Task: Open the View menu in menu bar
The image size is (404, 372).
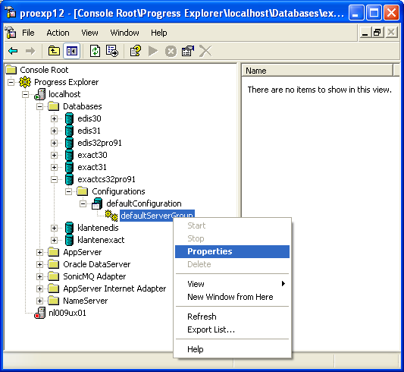Action: click(x=89, y=33)
